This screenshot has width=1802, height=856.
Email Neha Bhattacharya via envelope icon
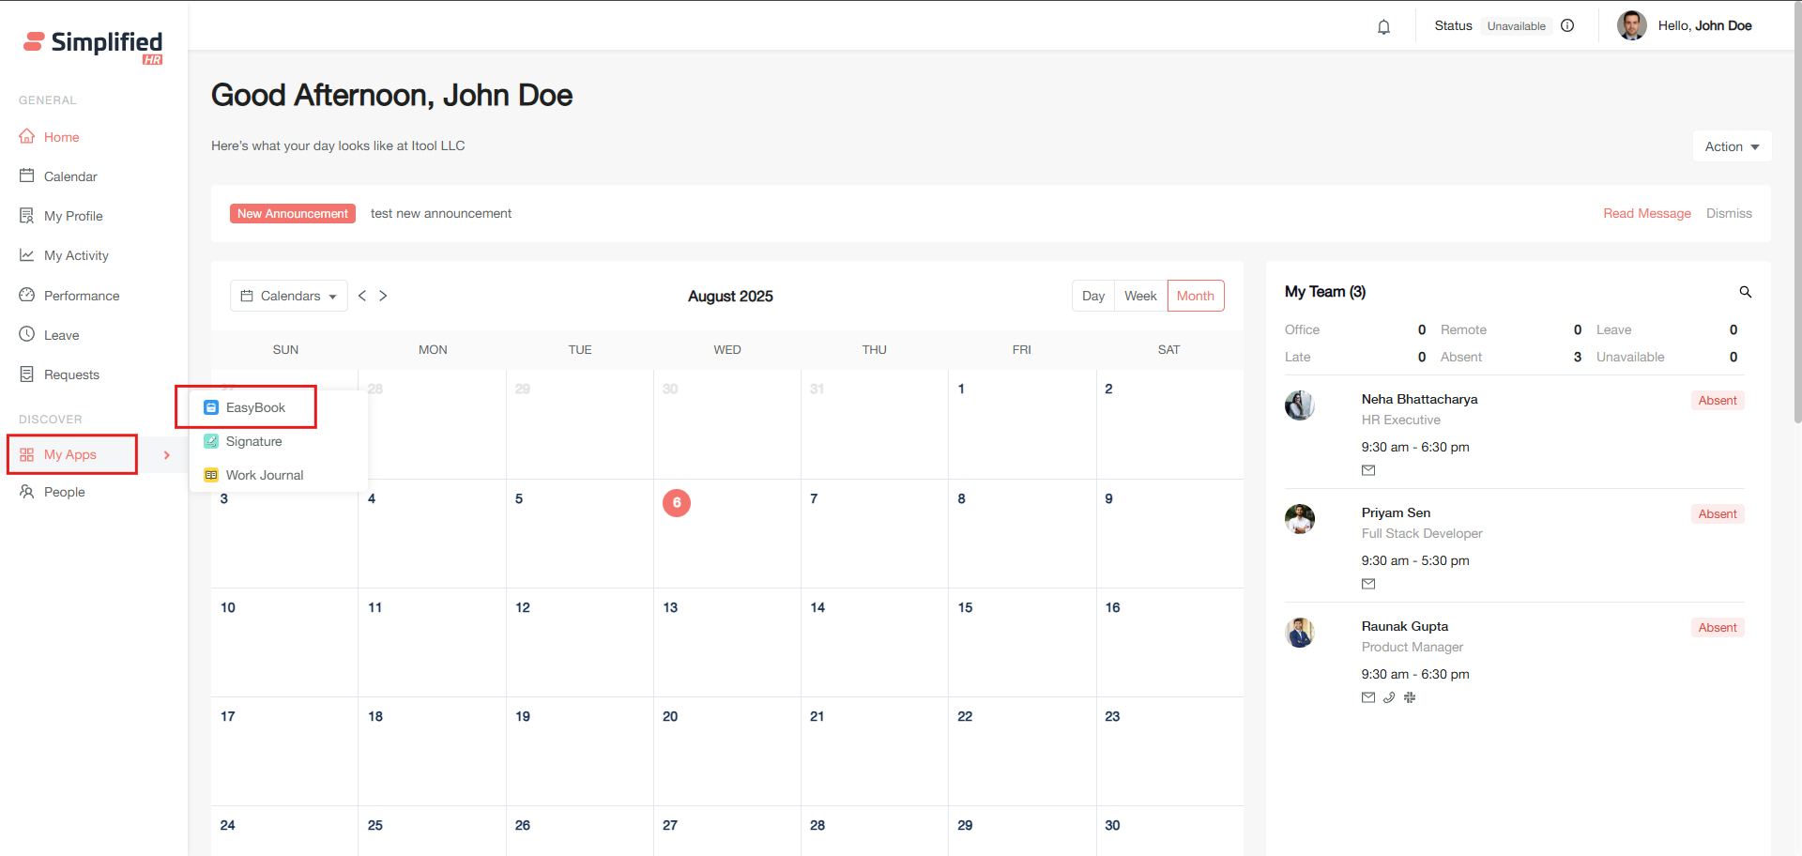pyautogui.click(x=1368, y=470)
